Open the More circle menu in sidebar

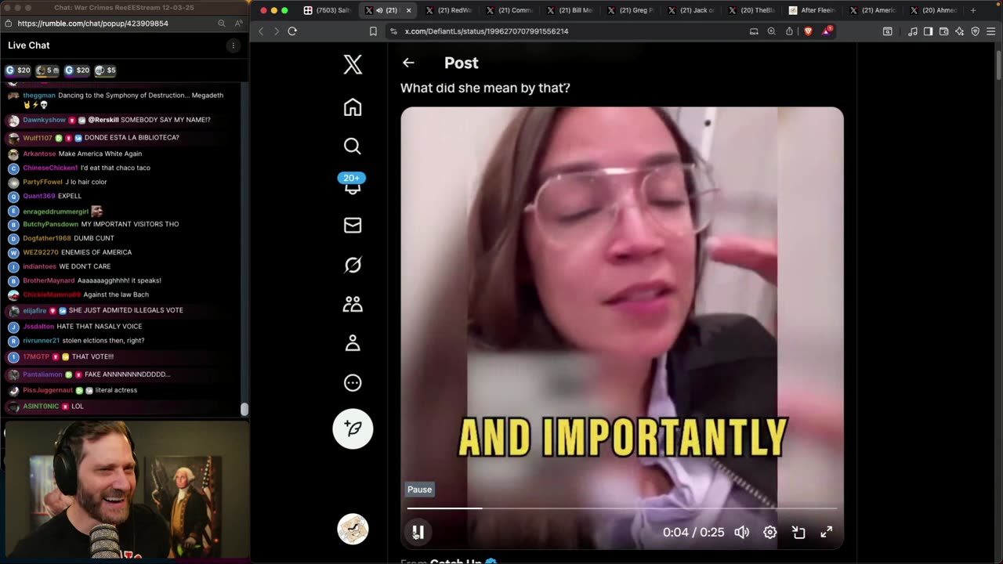tap(353, 383)
